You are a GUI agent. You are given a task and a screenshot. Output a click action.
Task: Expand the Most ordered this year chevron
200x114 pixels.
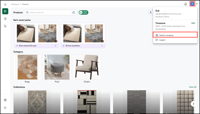[x=56, y=46]
